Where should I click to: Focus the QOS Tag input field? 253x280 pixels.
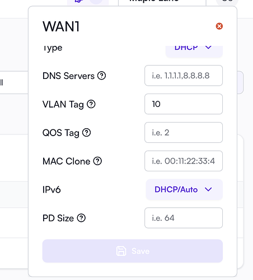pos(184,133)
